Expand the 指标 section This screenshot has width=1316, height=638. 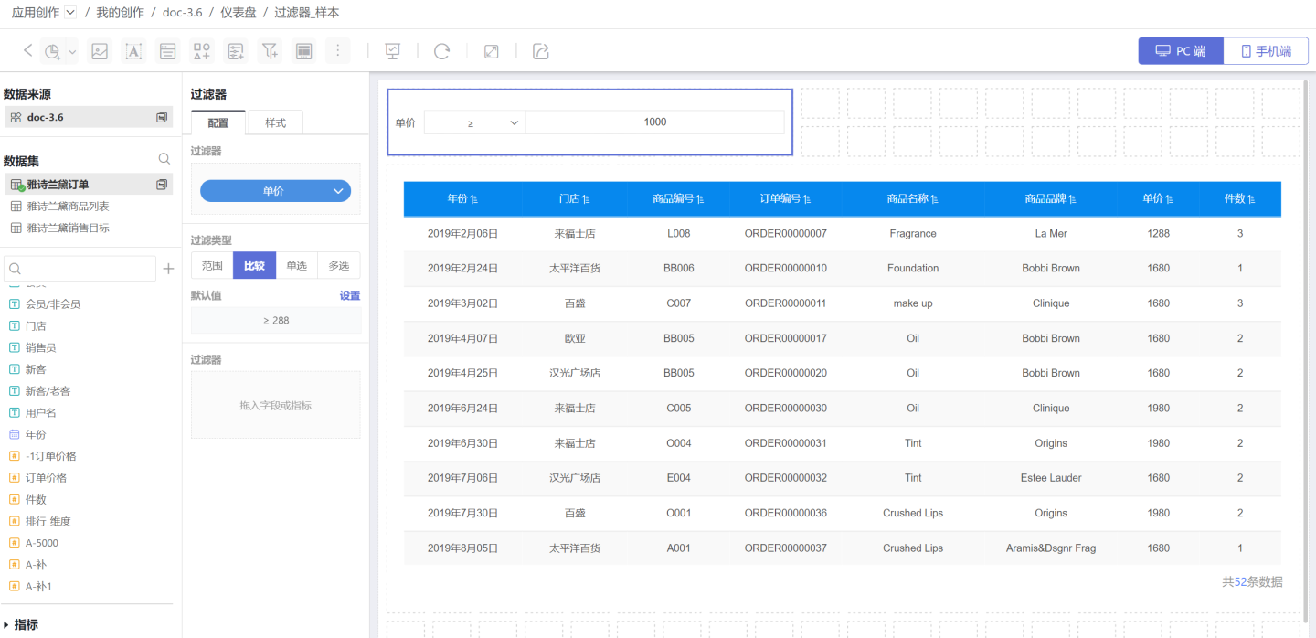click(8, 625)
